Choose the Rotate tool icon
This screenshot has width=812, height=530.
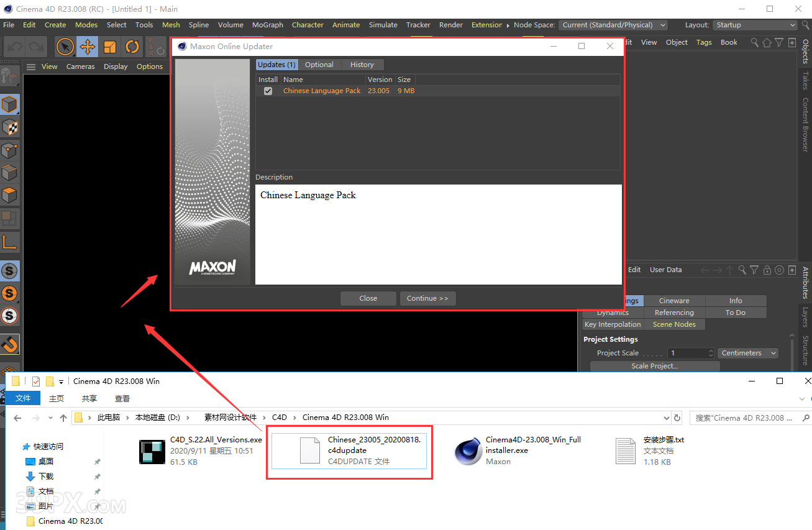(x=132, y=47)
